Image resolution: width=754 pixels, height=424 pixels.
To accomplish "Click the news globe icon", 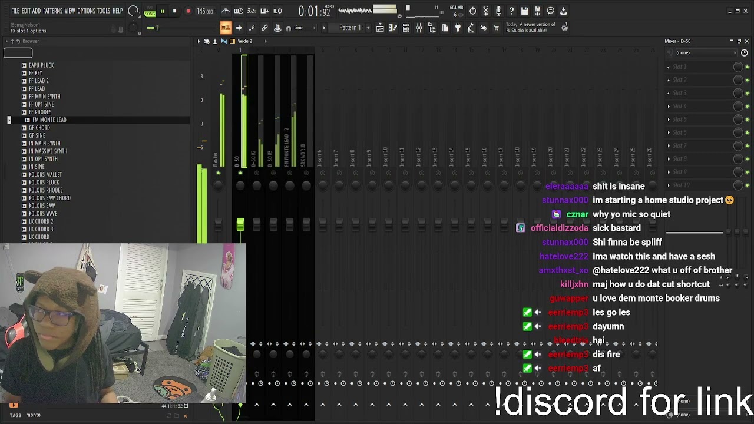I will [564, 28].
